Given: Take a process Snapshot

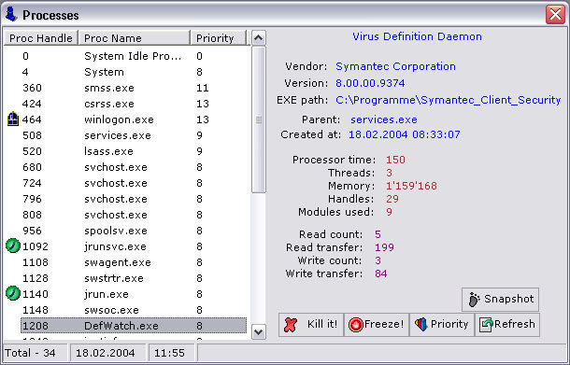Looking at the screenshot, I should point(500,300).
